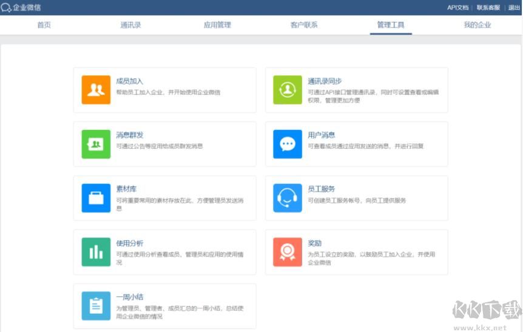The image size is (523, 332).
Task: Select the active 管理工具 tab
Action: (391, 25)
